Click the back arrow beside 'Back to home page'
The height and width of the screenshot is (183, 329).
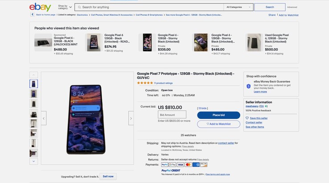[x=33, y=15]
